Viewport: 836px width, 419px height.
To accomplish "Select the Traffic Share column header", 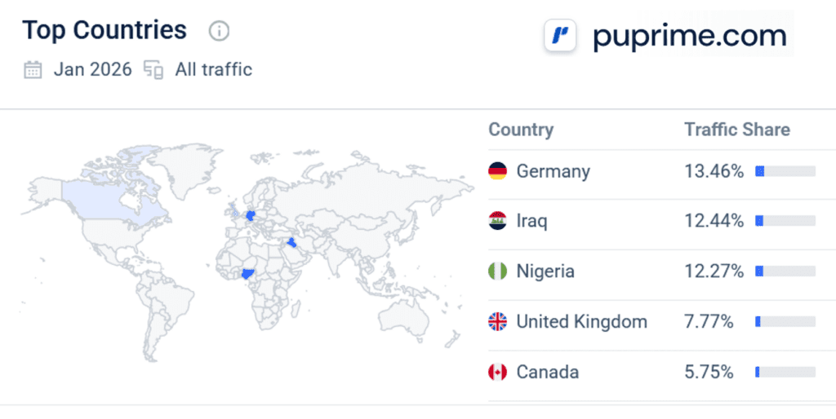I will 737,130.
